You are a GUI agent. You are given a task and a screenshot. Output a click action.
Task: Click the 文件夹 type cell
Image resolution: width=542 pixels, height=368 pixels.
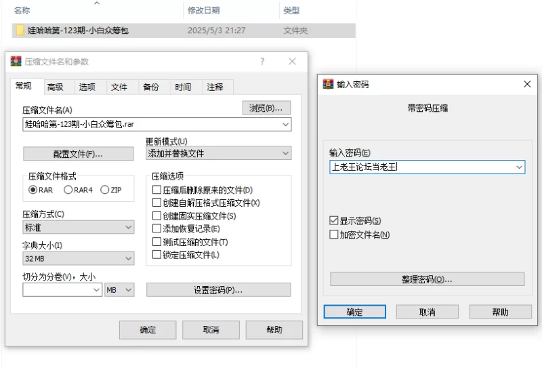(295, 30)
